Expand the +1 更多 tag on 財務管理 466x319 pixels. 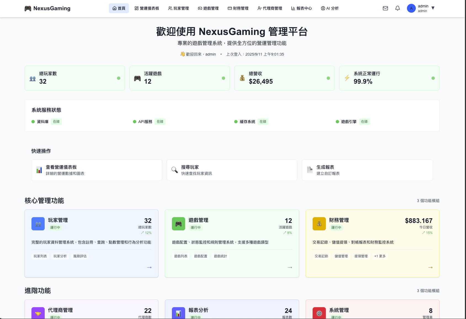380,256
